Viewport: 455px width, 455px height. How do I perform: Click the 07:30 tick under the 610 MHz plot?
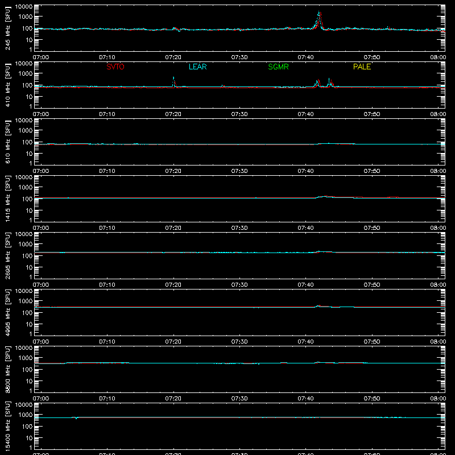point(239,171)
